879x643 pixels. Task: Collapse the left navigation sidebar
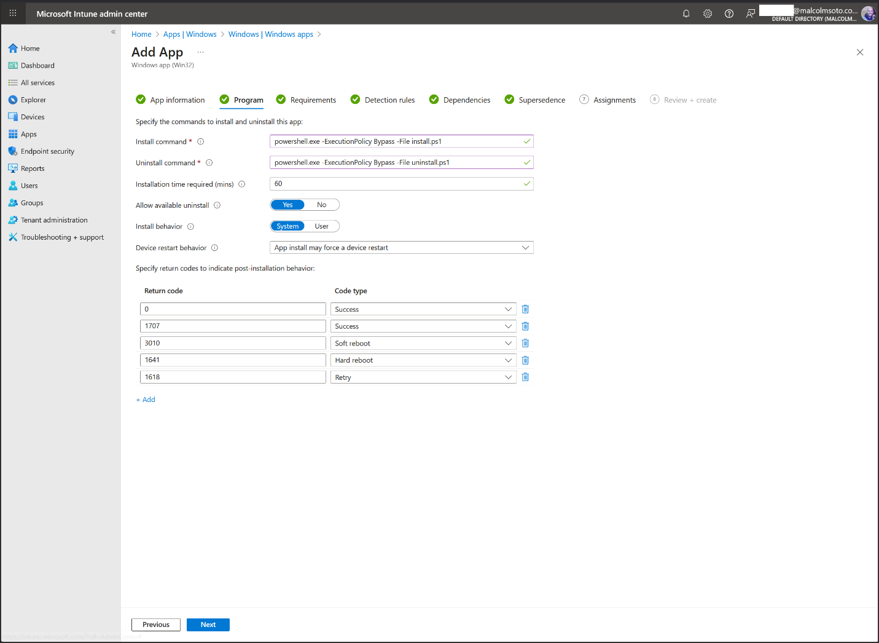113,32
